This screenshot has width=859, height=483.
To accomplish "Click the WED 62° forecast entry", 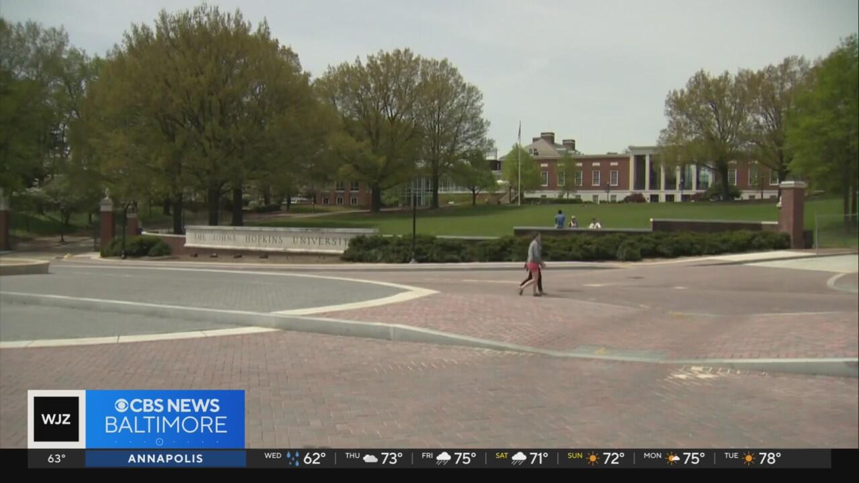I will (295, 459).
